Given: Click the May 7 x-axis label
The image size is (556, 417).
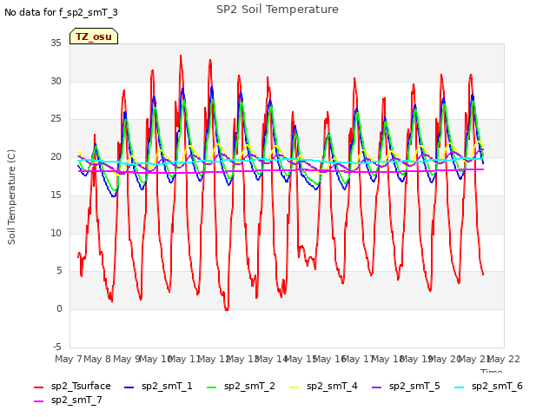Looking at the screenshot, I should [69, 359].
